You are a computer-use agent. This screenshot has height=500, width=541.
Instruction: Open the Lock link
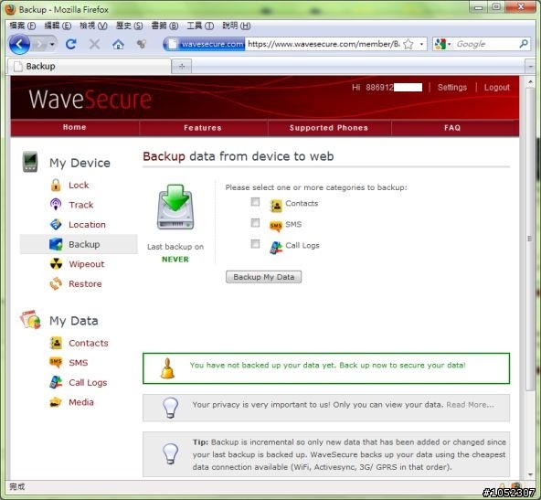[x=79, y=186]
